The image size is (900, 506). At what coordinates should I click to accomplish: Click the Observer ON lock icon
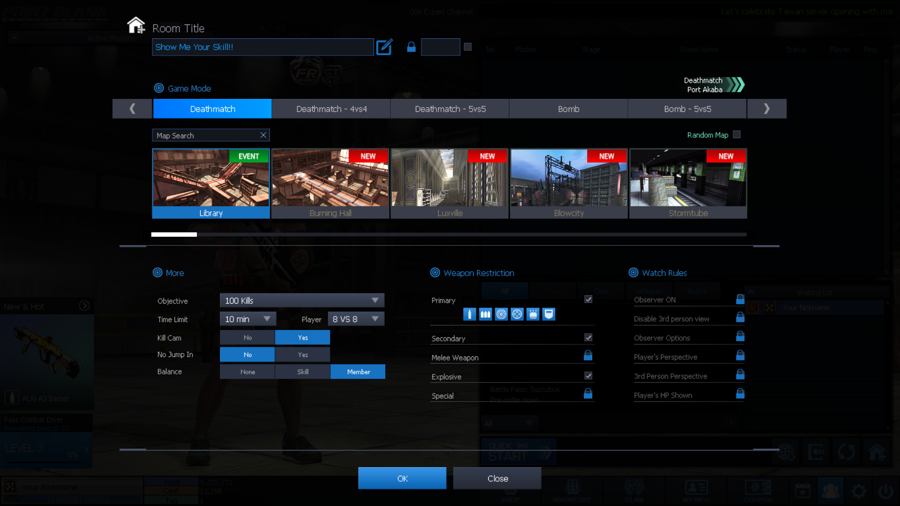pyautogui.click(x=740, y=299)
